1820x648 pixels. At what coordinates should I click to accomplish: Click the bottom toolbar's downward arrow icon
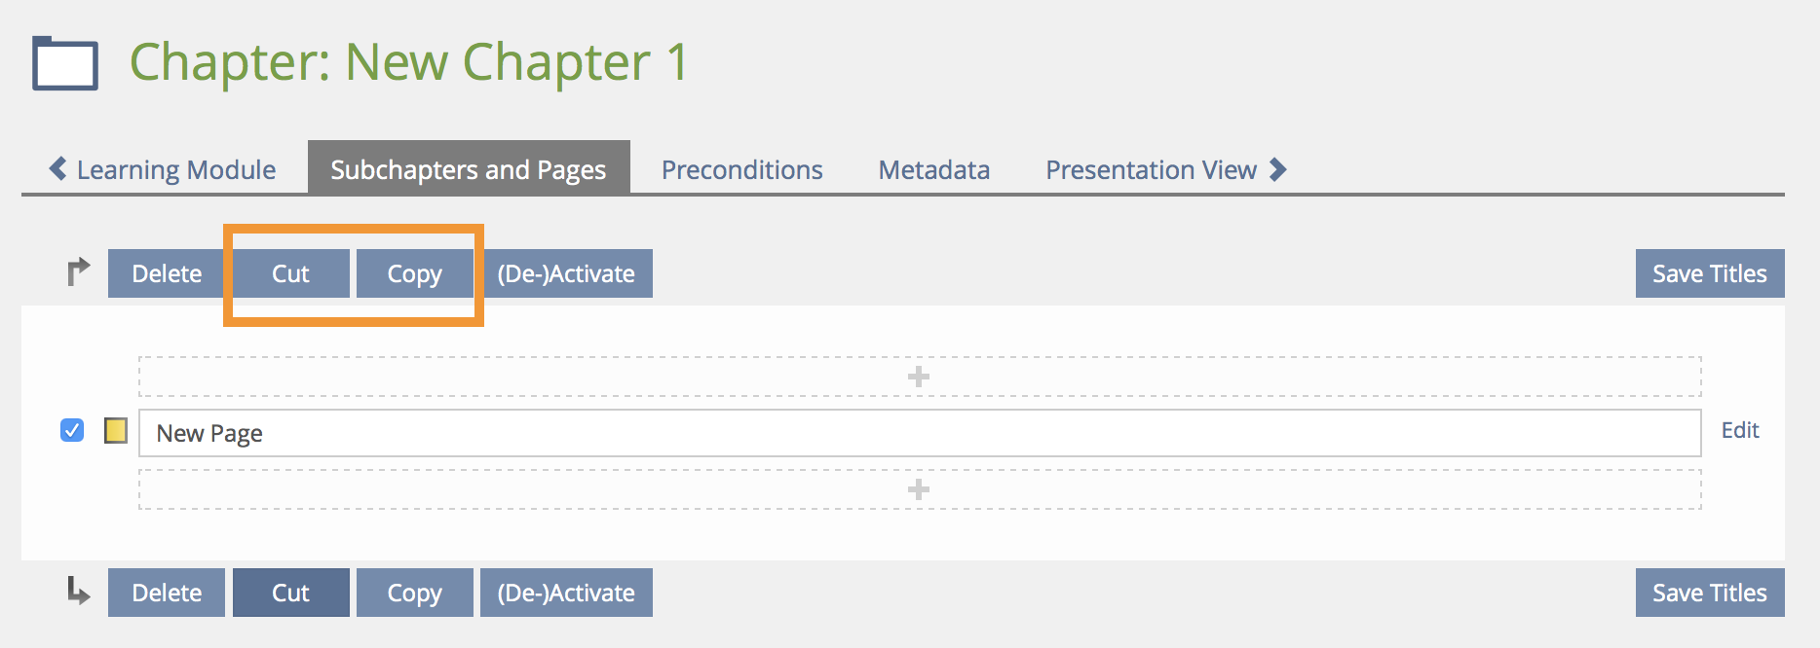78,591
